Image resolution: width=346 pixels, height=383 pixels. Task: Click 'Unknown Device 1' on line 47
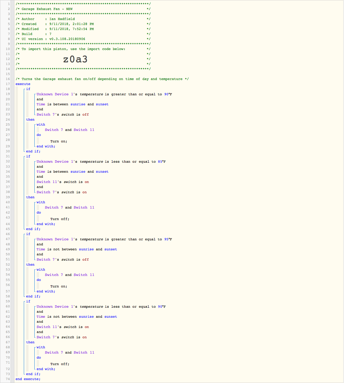tap(55, 239)
